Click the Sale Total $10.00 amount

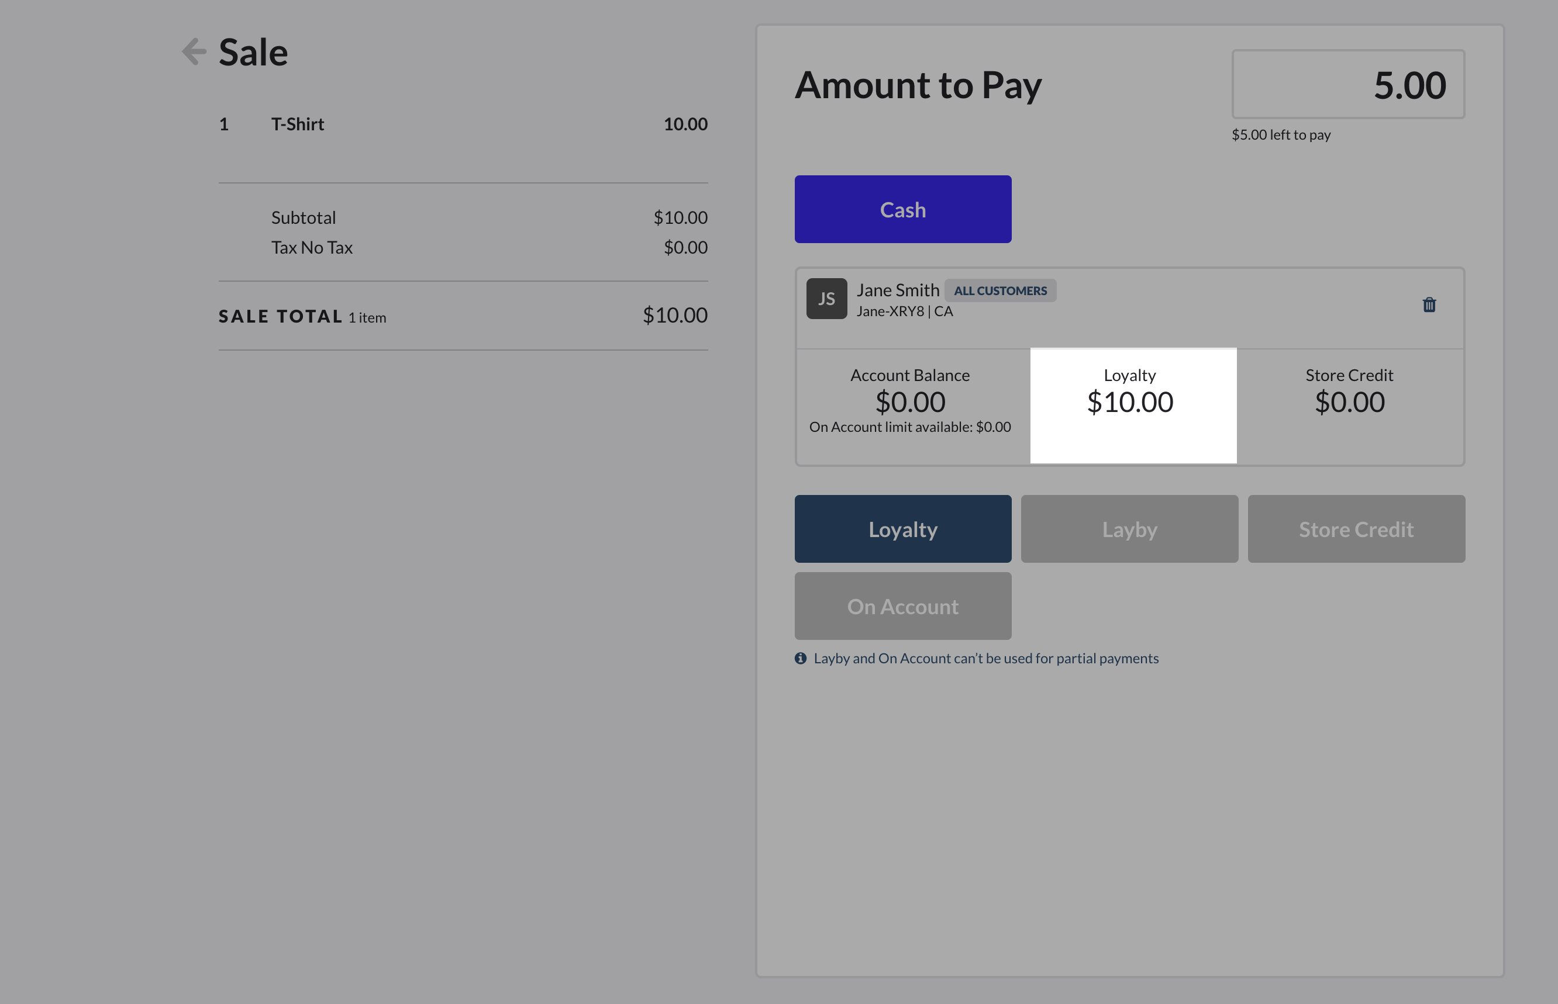point(675,316)
